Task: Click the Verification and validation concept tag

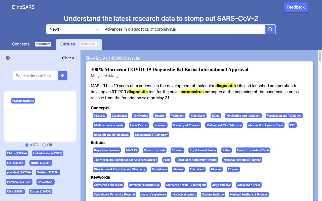Action: [243, 116]
